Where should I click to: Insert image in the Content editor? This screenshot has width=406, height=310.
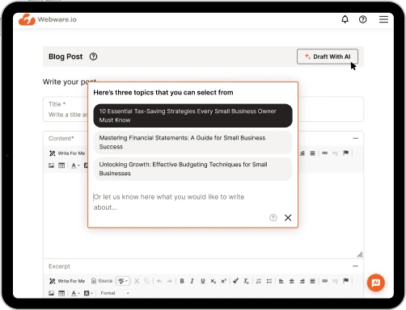tap(51, 165)
